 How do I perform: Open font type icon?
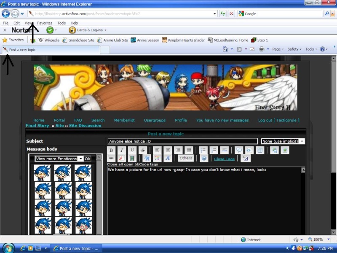point(168,159)
